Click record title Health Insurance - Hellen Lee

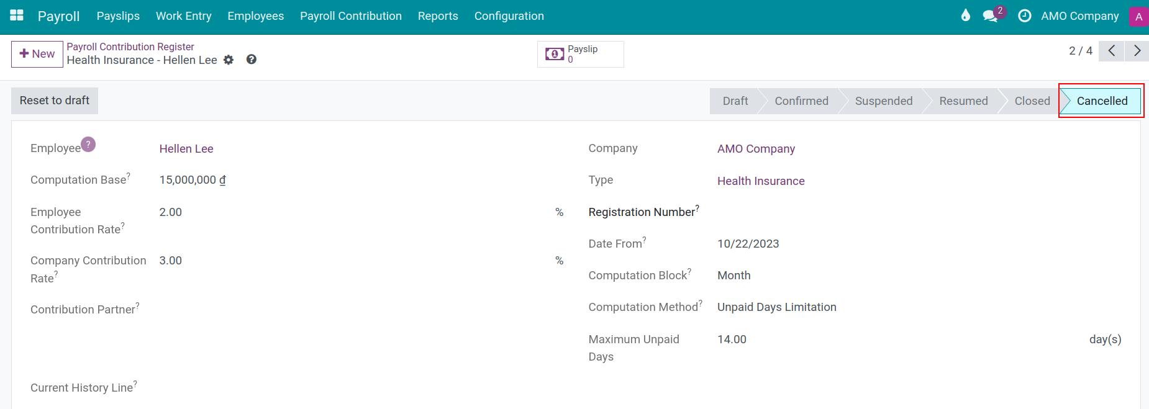click(x=142, y=60)
